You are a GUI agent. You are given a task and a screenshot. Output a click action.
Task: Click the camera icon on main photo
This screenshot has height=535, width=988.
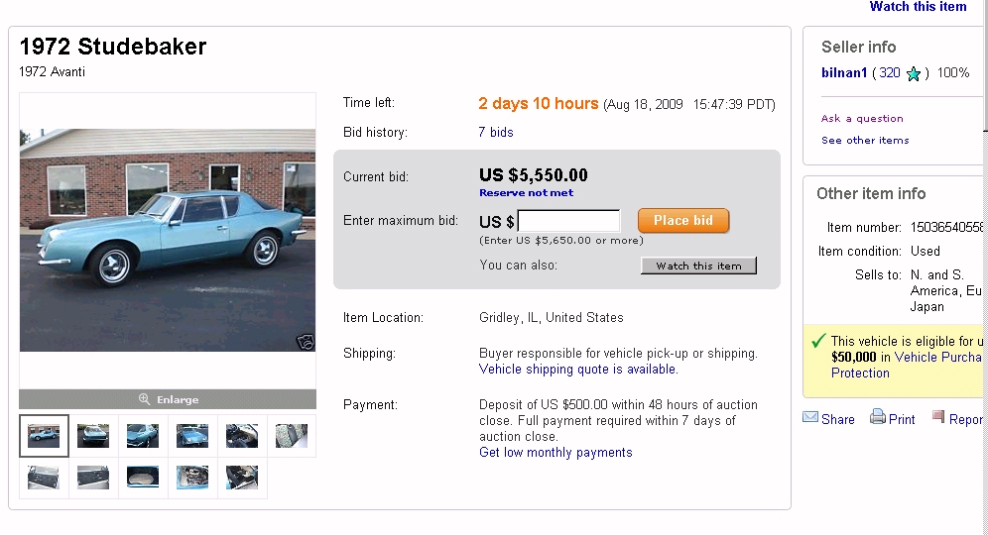[306, 342]
